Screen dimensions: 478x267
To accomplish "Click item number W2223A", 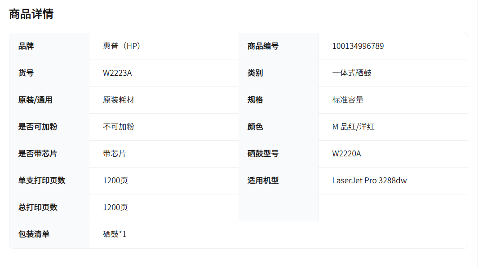I will pos(117,73).
